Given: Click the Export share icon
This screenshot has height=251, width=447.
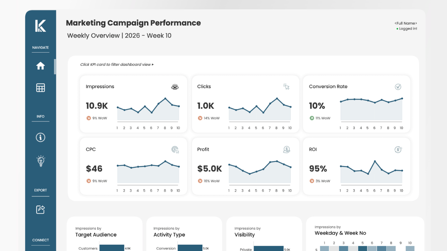Looking at the screenshot, I should [41, 209].
